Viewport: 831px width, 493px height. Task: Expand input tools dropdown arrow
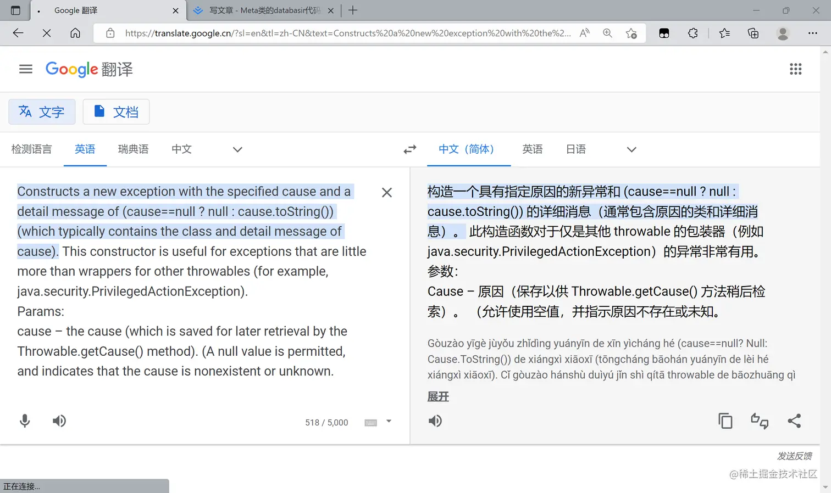click(389, 422)
